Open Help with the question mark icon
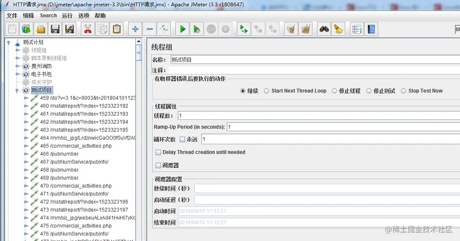 371,29
